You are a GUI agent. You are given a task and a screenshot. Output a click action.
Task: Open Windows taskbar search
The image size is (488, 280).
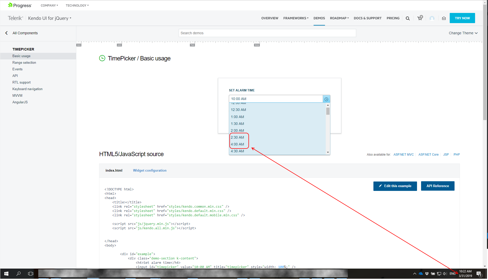[x=19, y=274]
